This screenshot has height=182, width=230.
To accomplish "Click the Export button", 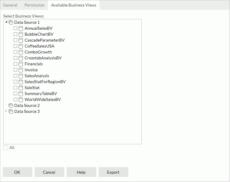I will 113,172.
